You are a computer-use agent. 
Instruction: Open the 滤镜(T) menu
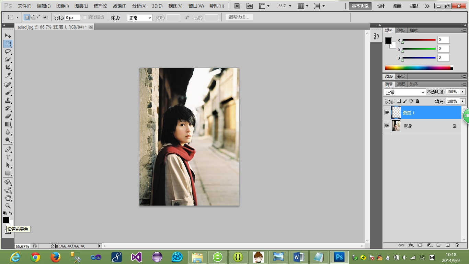coord(119,6)
